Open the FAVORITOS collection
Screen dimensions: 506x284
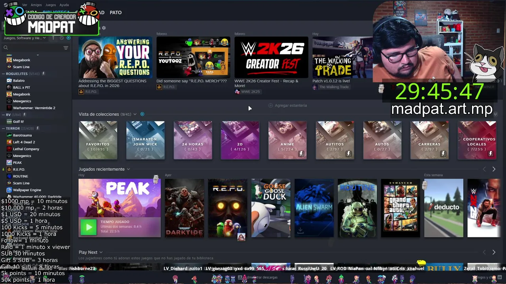[x=98, y=140]
